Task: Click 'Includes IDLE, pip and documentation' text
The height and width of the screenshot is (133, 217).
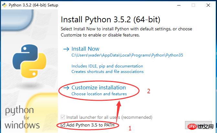Action: pos(107,66)
